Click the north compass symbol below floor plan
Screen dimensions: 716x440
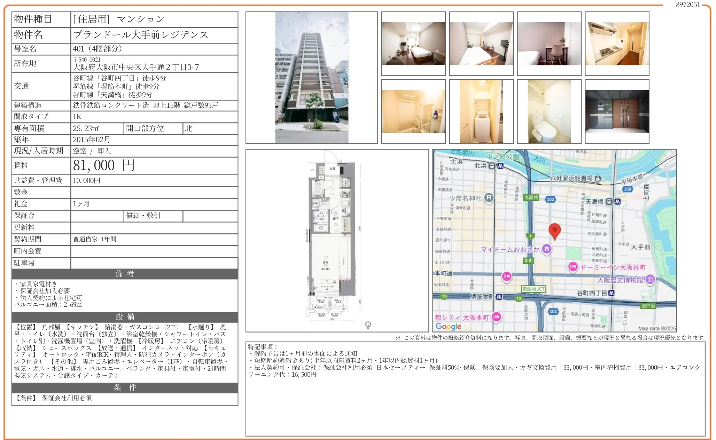[368, 325]
